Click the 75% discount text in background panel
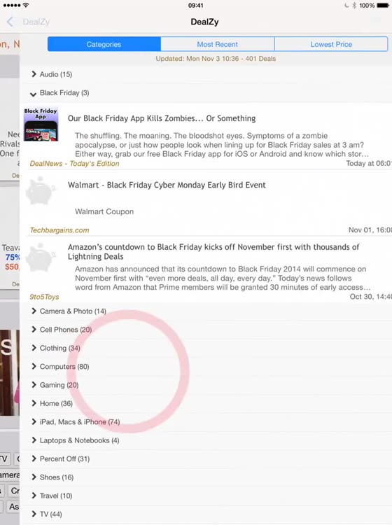 (13, 257)
